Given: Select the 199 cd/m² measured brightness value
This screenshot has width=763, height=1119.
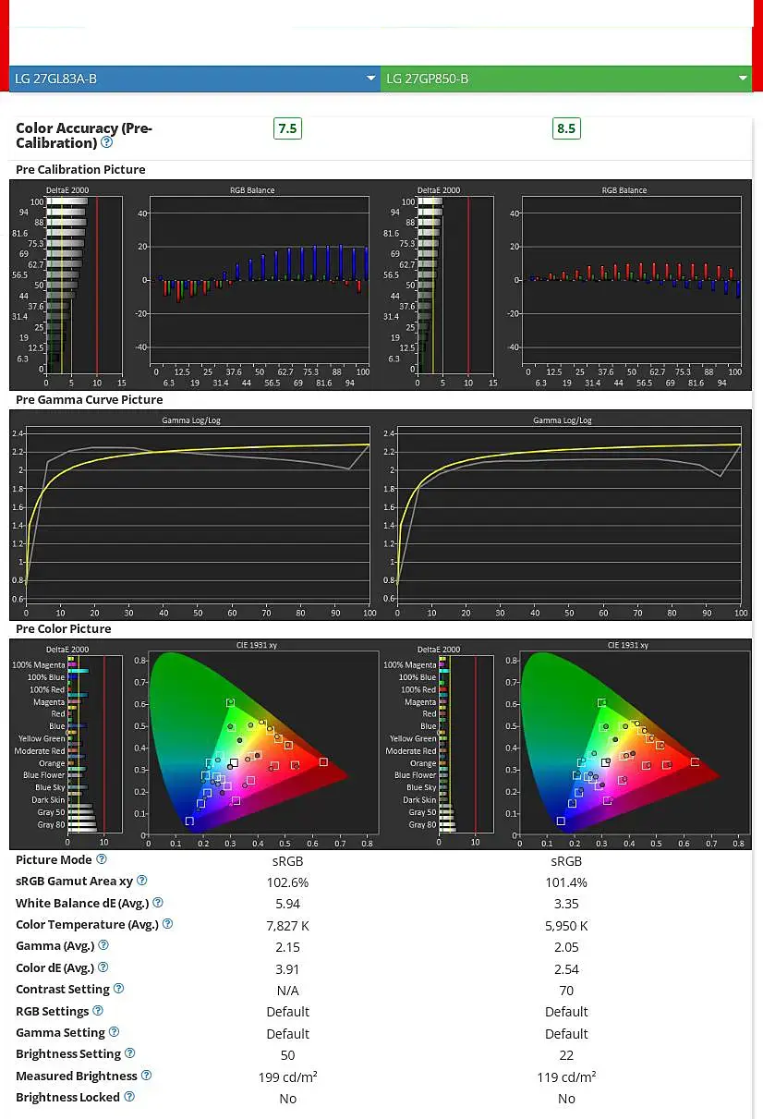Looking at the screenshot, I should [287, 1076].
